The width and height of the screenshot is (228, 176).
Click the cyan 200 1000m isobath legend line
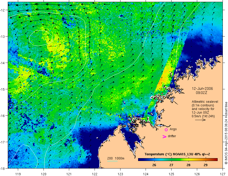coord(112,161)
